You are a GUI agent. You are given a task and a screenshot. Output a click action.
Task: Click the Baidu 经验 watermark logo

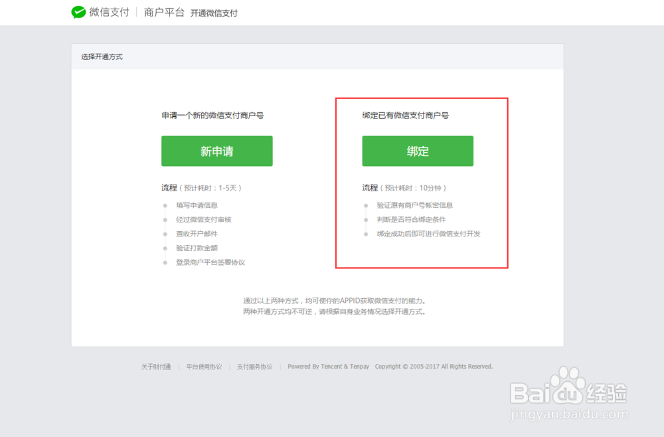point(568,393)
